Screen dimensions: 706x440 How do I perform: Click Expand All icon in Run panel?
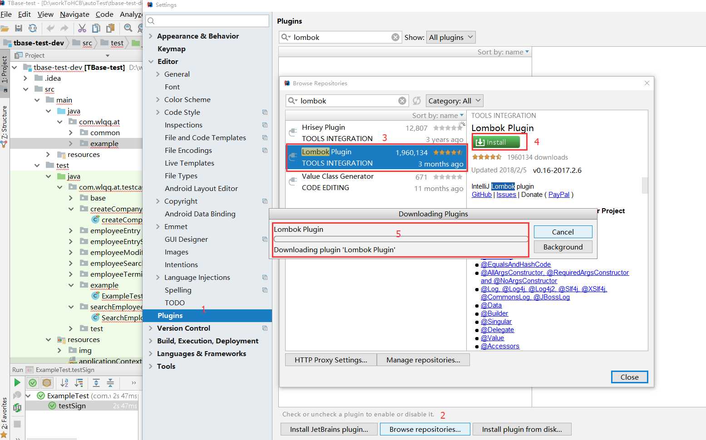tap(96, 383)
